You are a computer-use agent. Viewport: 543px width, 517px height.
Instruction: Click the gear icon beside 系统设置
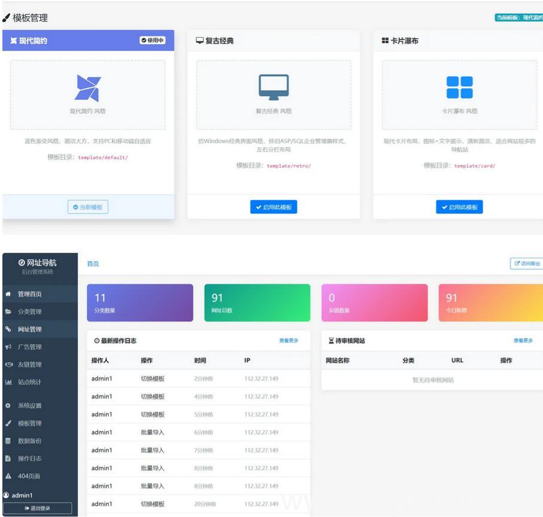pyautogui.click(x=8, y=406)
